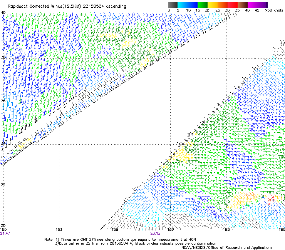Click the green 15-20 knots color swatch
The width and height of the screenshot is (285, 250).
pyautogui.click(x=203, y=5)
